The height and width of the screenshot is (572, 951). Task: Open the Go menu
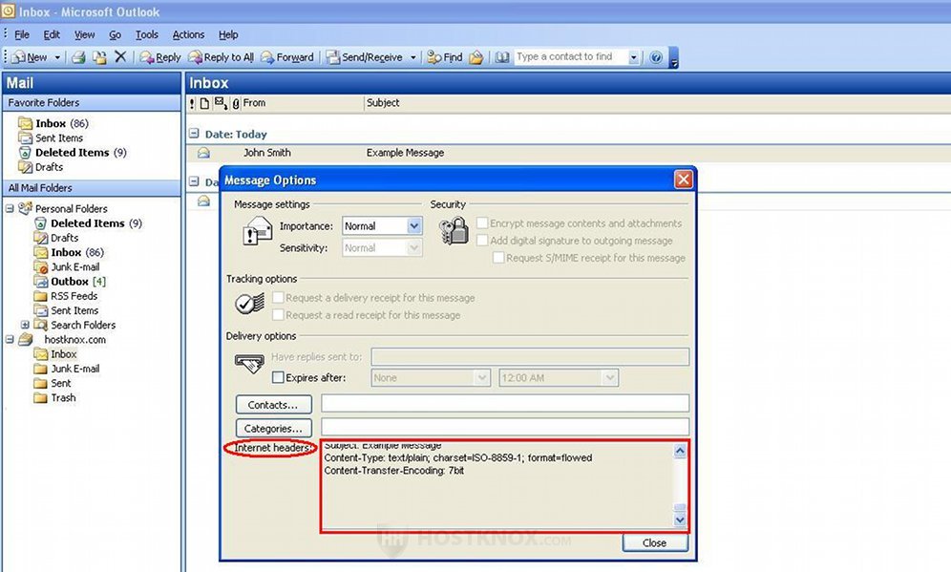click(116, 34)
